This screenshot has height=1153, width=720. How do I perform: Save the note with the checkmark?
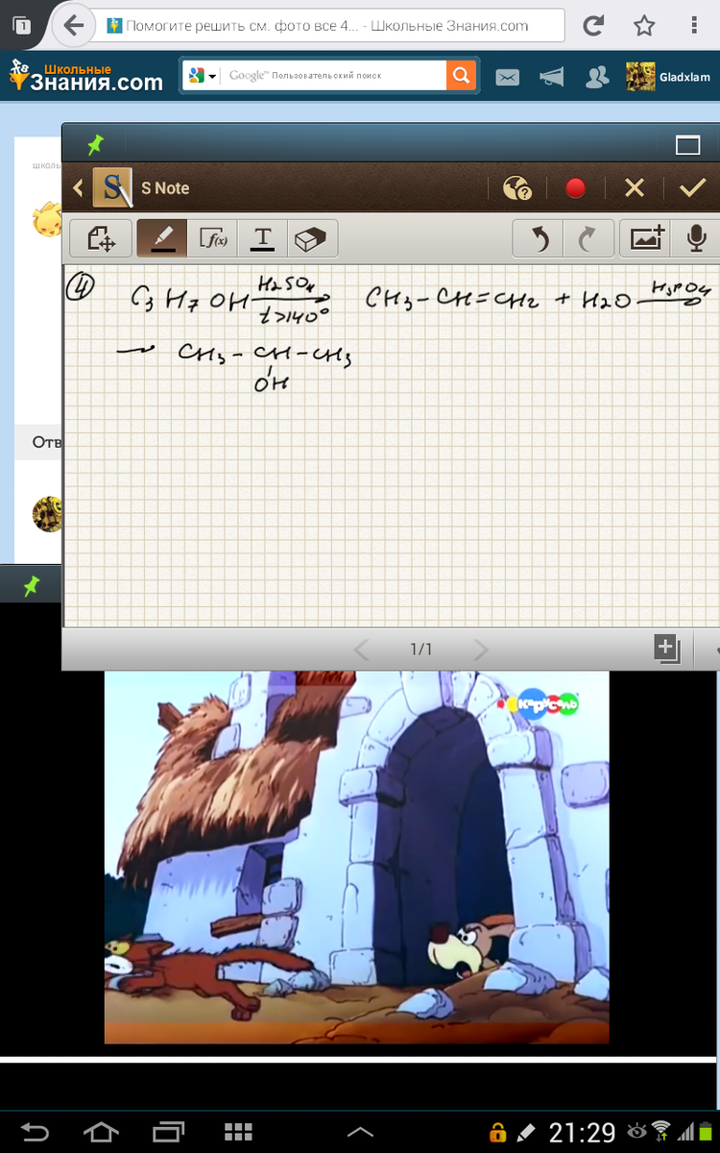click(x=693, y=188)
